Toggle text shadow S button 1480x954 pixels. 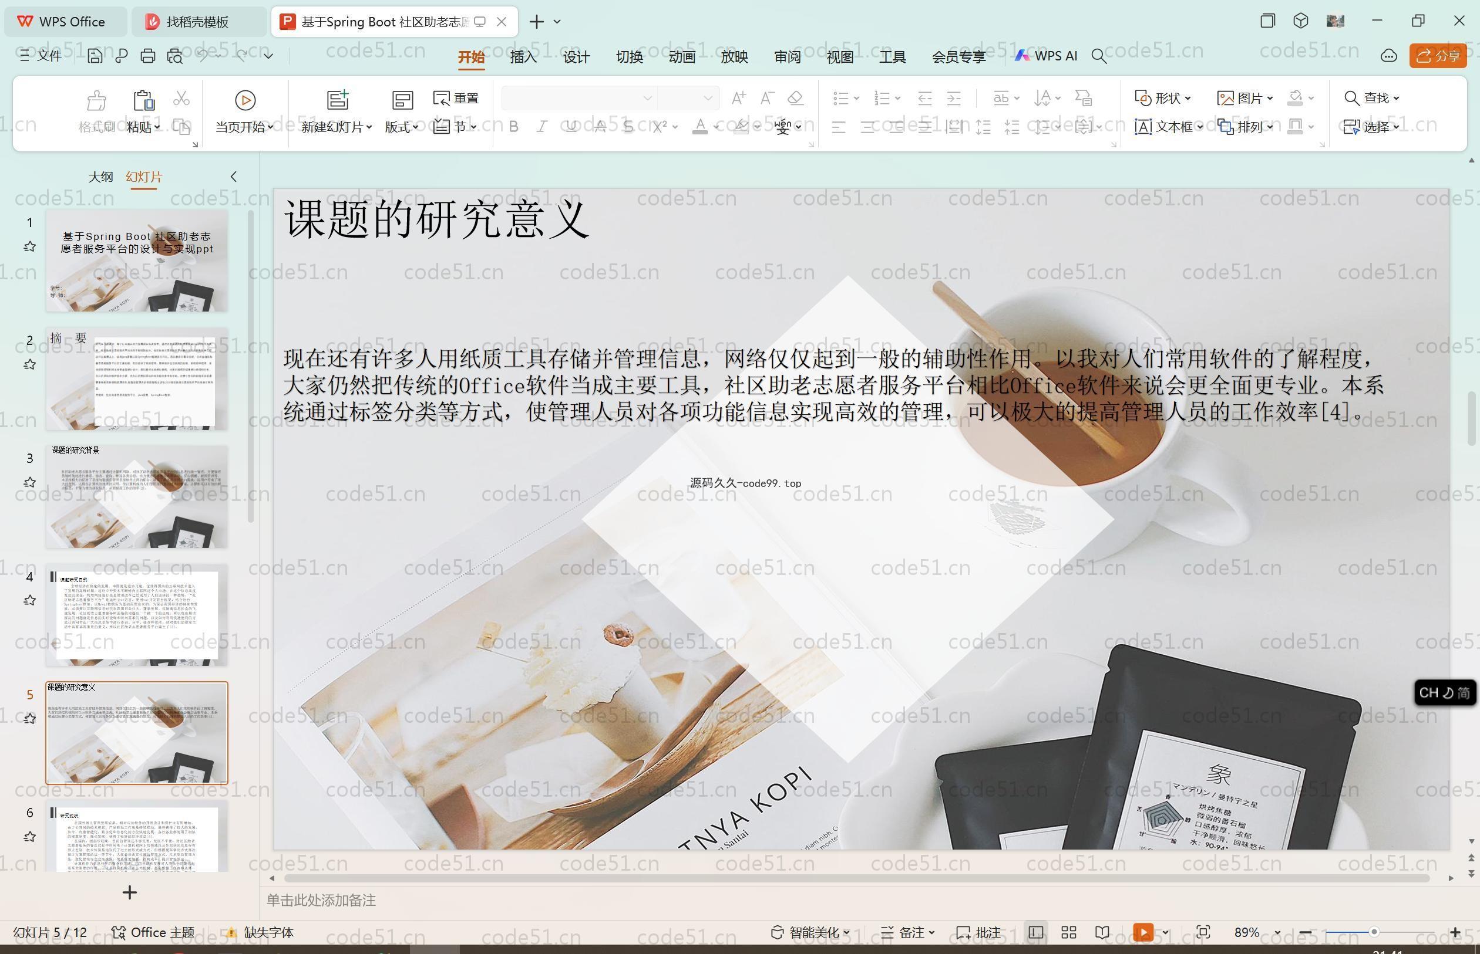pos(628,126)
